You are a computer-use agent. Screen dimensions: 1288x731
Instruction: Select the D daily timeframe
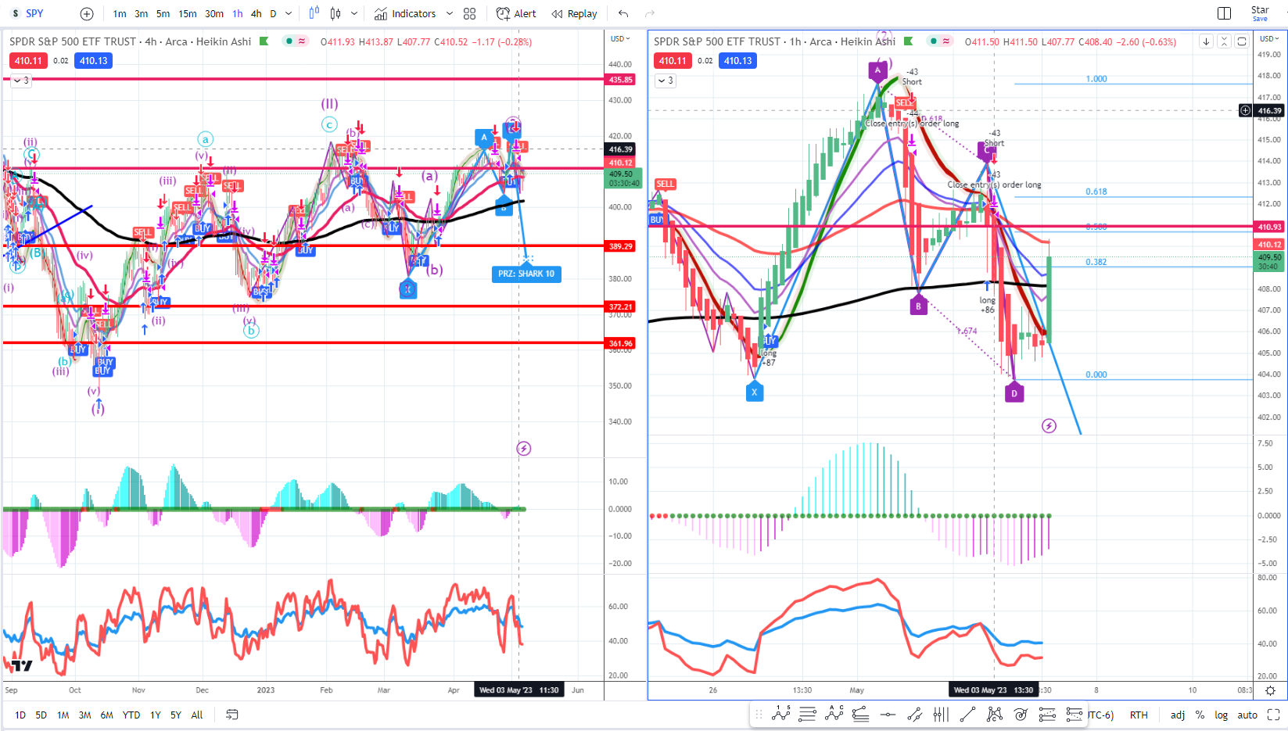[273, 13]
